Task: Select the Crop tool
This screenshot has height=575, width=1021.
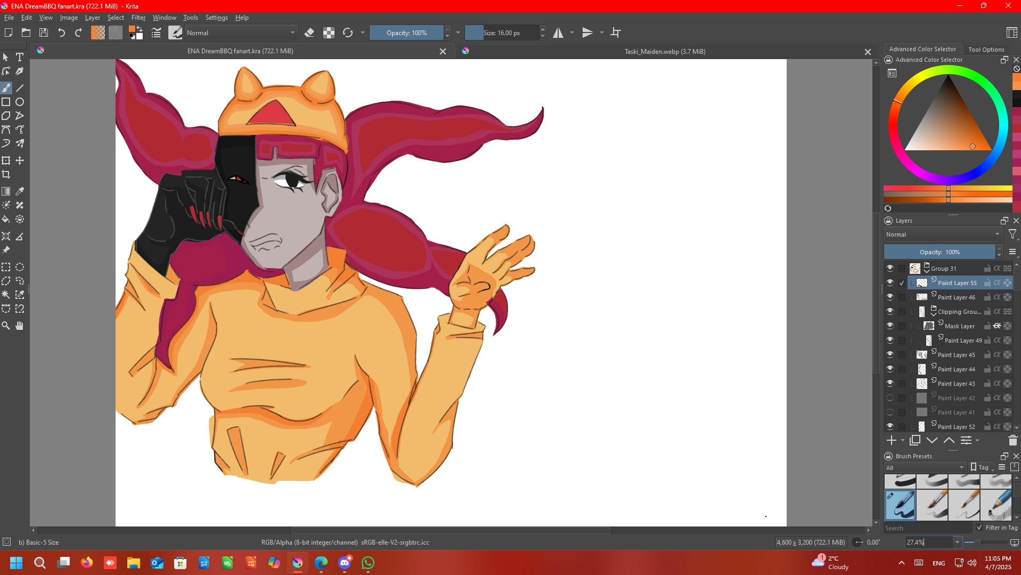Action: point(6,174)
